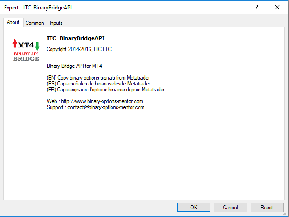
Task: Close the Expert dialog window
Action: point(277,7)
